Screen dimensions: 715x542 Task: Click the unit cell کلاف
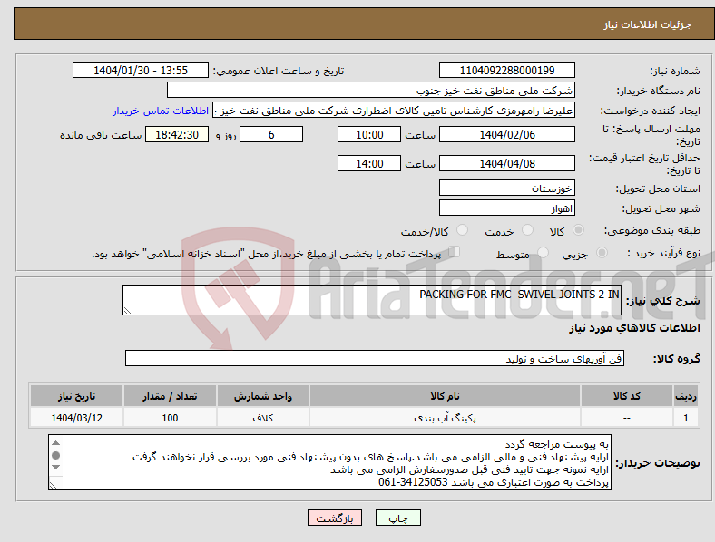point(263,418)
